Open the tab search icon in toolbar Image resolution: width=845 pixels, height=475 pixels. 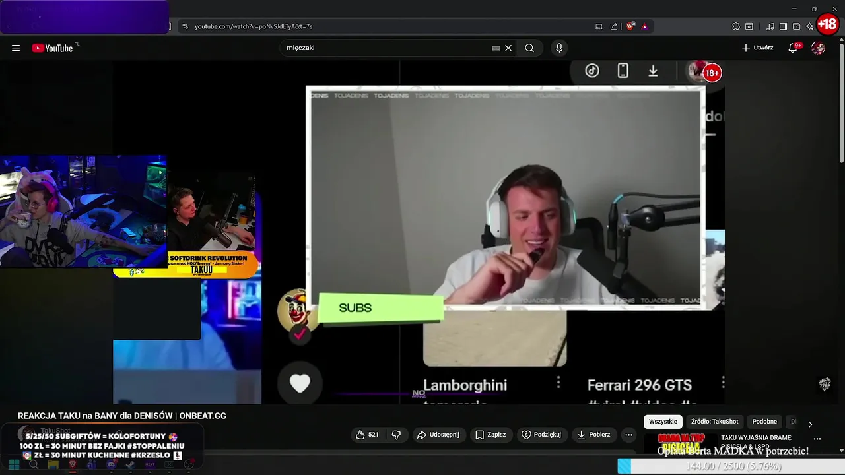point(749,26)
